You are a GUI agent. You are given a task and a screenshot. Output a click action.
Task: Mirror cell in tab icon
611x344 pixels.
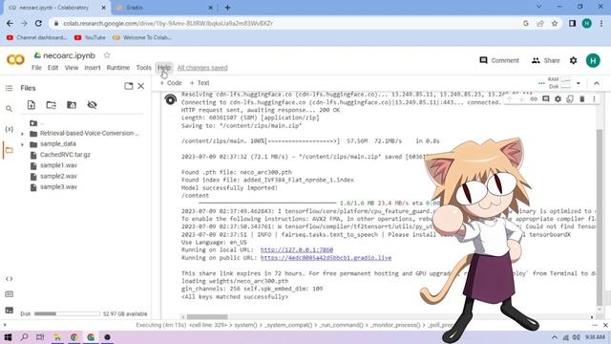(x=570, y=99)
